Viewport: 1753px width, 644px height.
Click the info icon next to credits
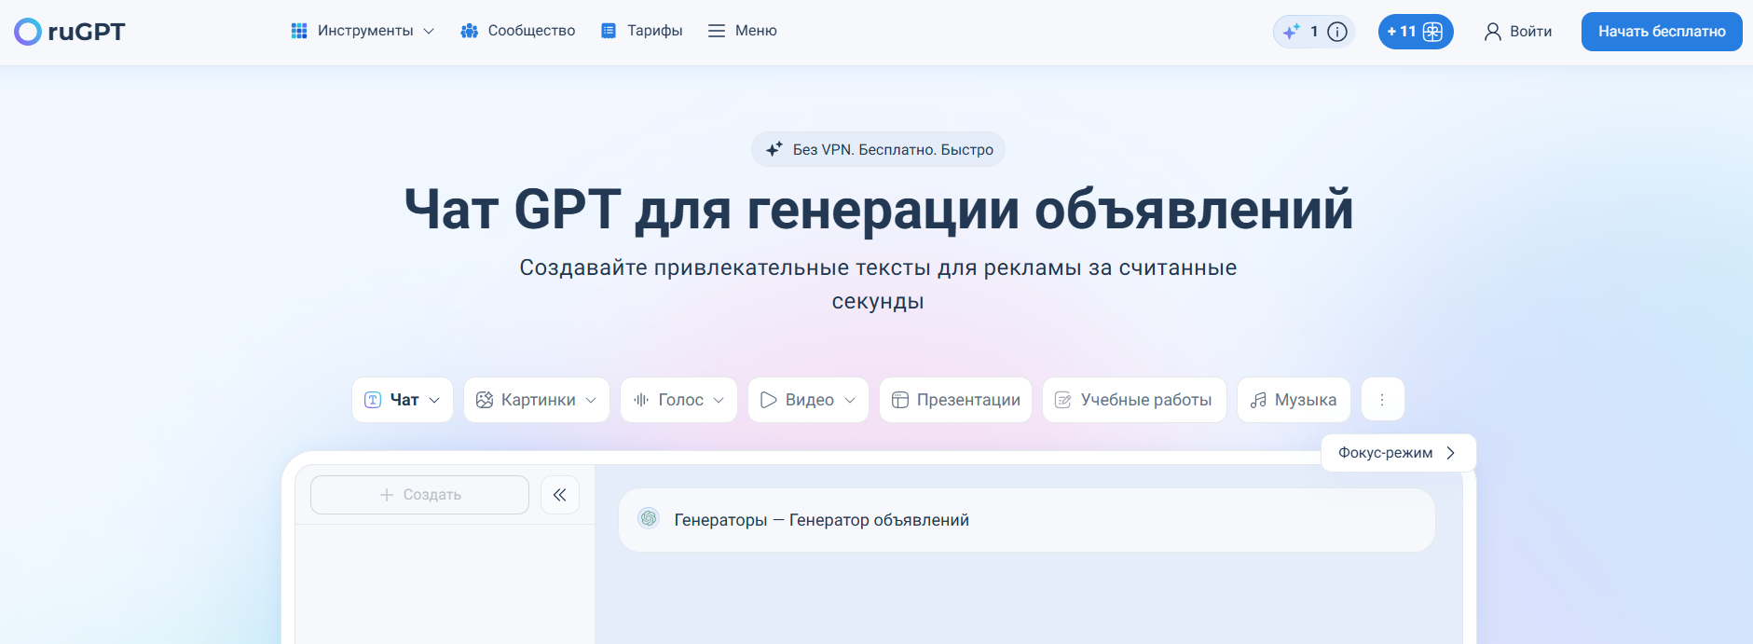coord(1337,32)
